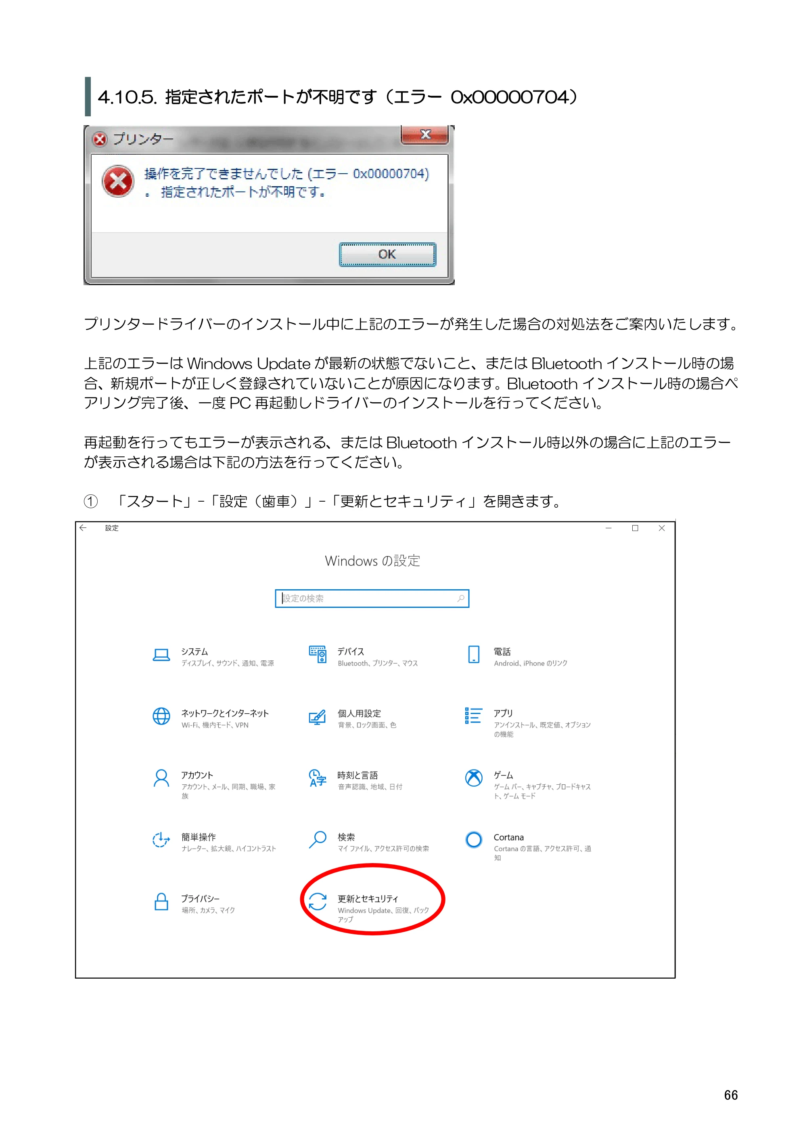
Task: Open the 時刻と言語 language icon
Action: 317,777
